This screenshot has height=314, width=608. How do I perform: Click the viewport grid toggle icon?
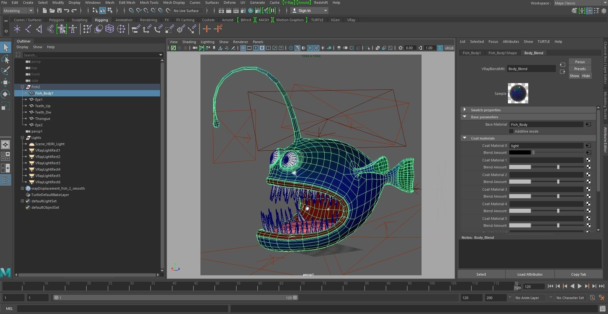[243, 48]
